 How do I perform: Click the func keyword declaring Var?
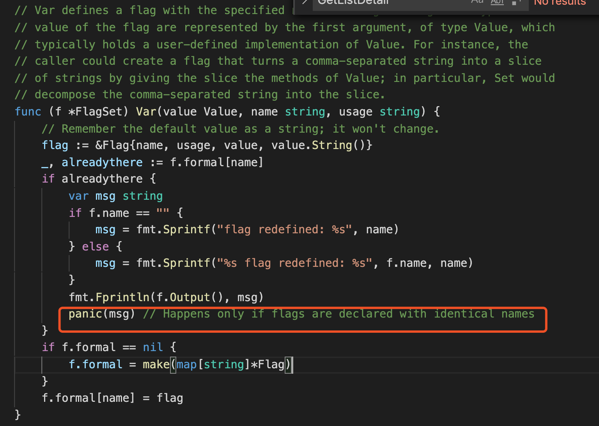[x=28, y=112]
